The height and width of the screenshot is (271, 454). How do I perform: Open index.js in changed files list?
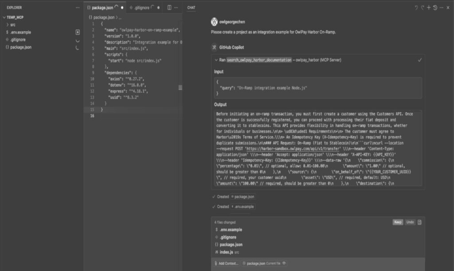[226, 252]
